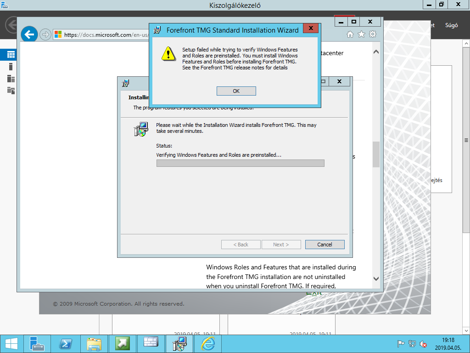Close the Internet Explorer window
Screen dimensions: 470x353
click(370, 22)
